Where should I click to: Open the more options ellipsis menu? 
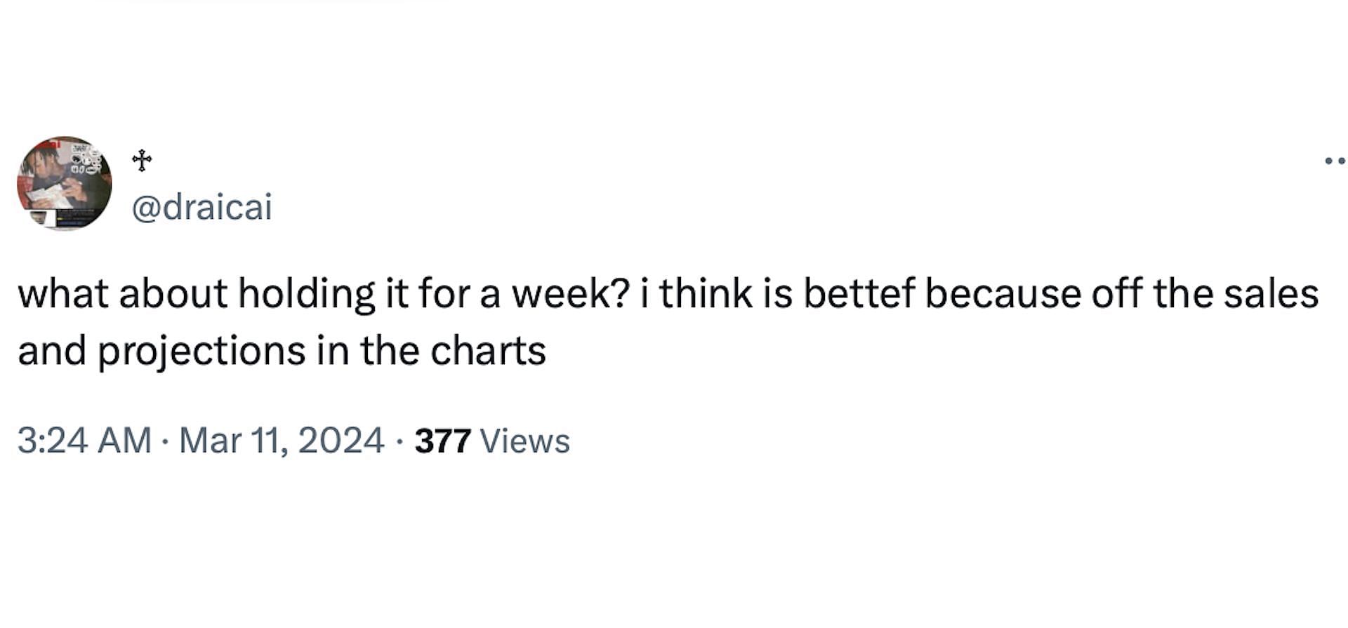(1335, 161)
